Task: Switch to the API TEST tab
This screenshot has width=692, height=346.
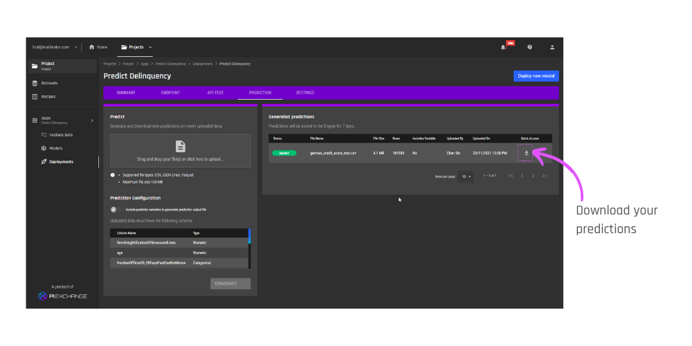Action: pyautogui.click(x=215, y=93)
